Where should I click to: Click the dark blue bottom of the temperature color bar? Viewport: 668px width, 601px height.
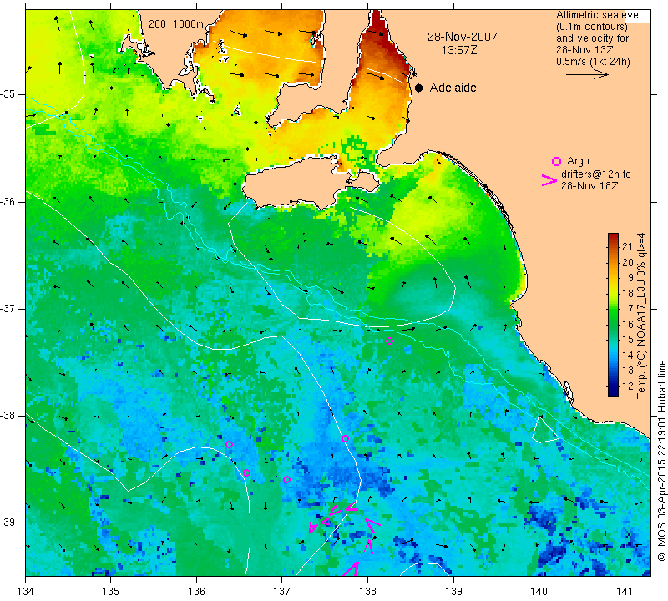click(613, 392)
